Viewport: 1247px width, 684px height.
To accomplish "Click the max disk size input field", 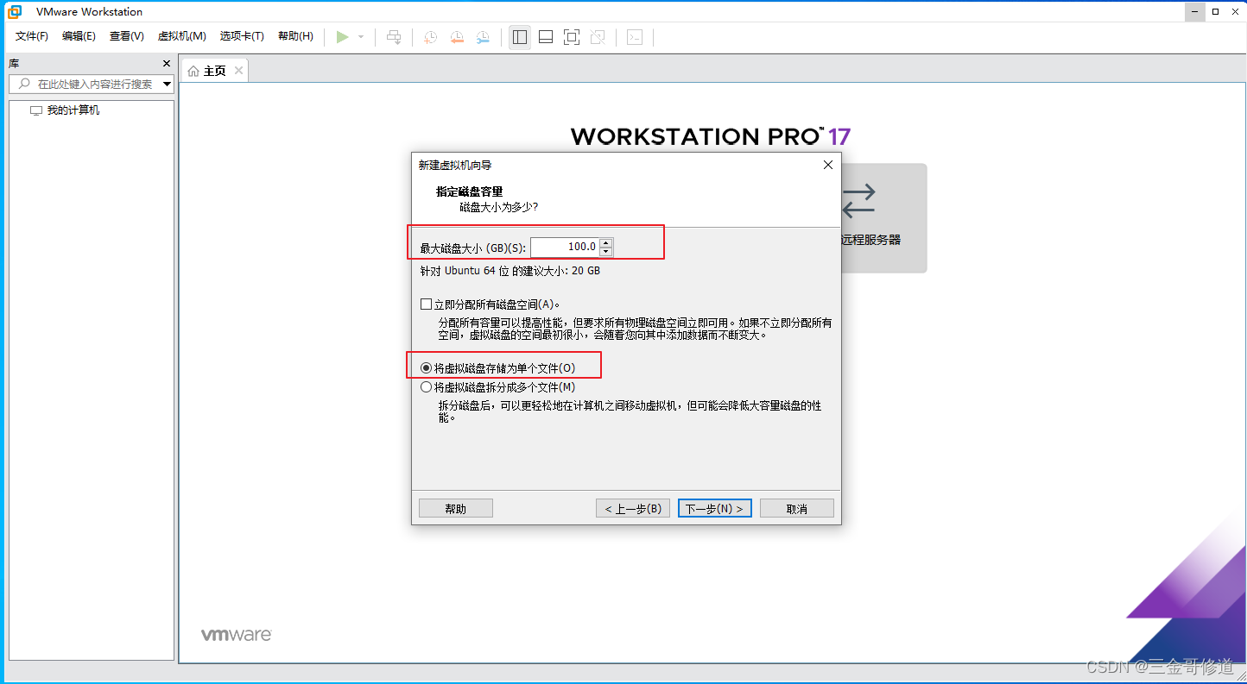I will click(565, 247).
